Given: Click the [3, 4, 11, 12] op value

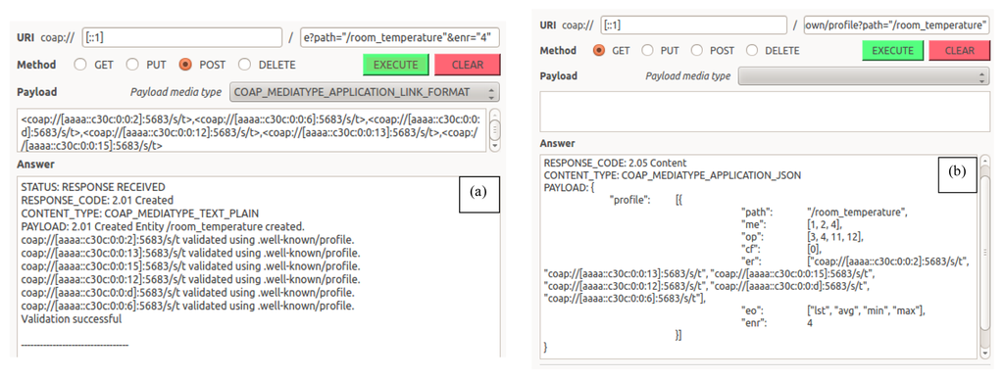Looking at the screenshot, I should pos(834,236).
